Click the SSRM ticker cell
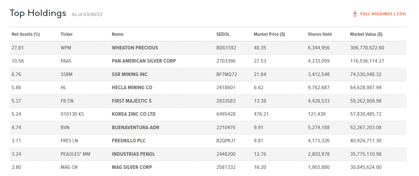419x176 pixels. click(x=67, y=74)
